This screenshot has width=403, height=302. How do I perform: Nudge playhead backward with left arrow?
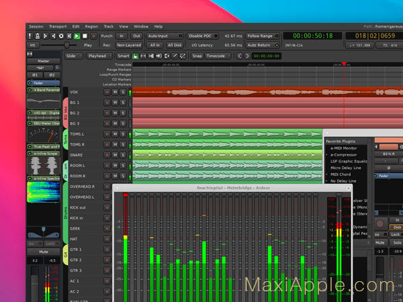239,56
